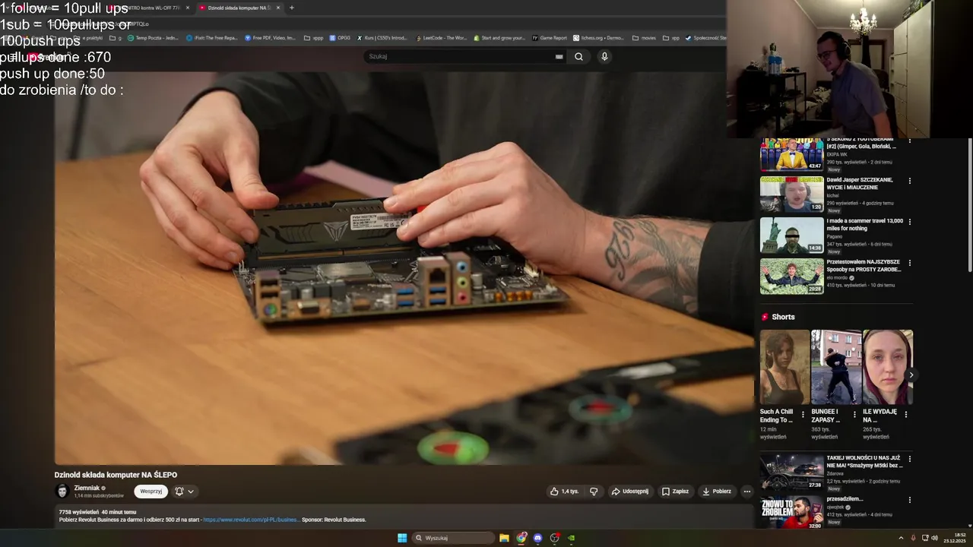This screenshot has height=547, width=973.
Task: Close the NITRO kontra WL-OFF tab
Action: pyautogui.click(x=188, y=8)
